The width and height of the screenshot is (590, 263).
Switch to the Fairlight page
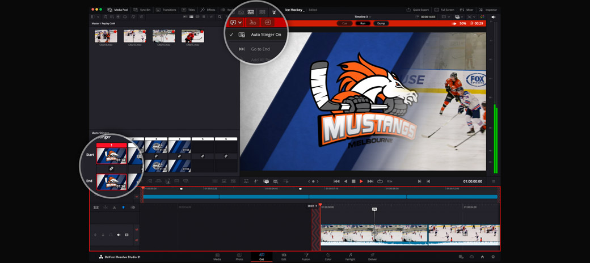351,257
